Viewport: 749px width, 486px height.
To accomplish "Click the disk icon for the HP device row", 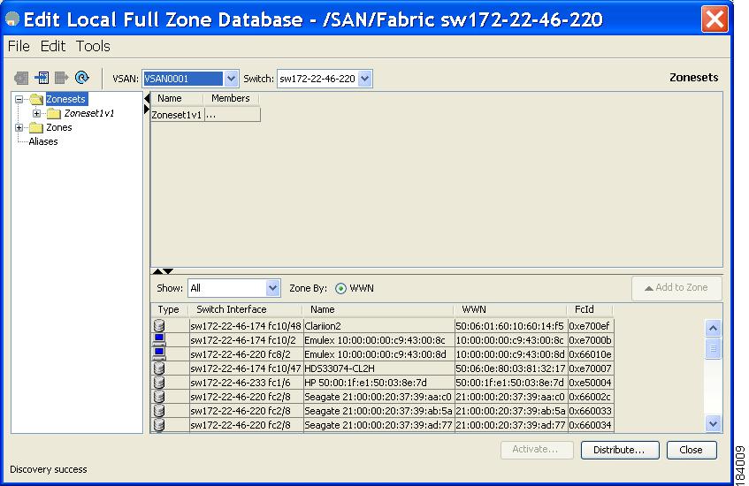I will (x=159, y=383).
